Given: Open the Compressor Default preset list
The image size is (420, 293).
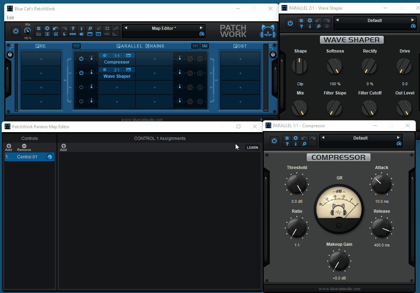Looking at the screenshot, I should click(x=360, y=138).
